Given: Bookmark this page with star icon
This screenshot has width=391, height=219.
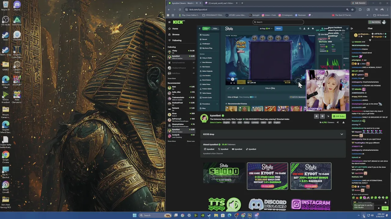Looking at the screenshot, I should pos(352,9).
